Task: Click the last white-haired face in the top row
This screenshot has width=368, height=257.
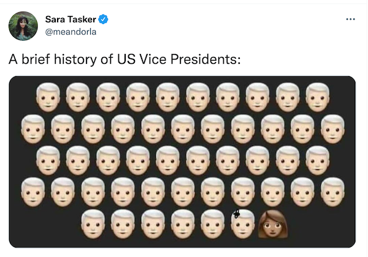Action: click(318, 98)
